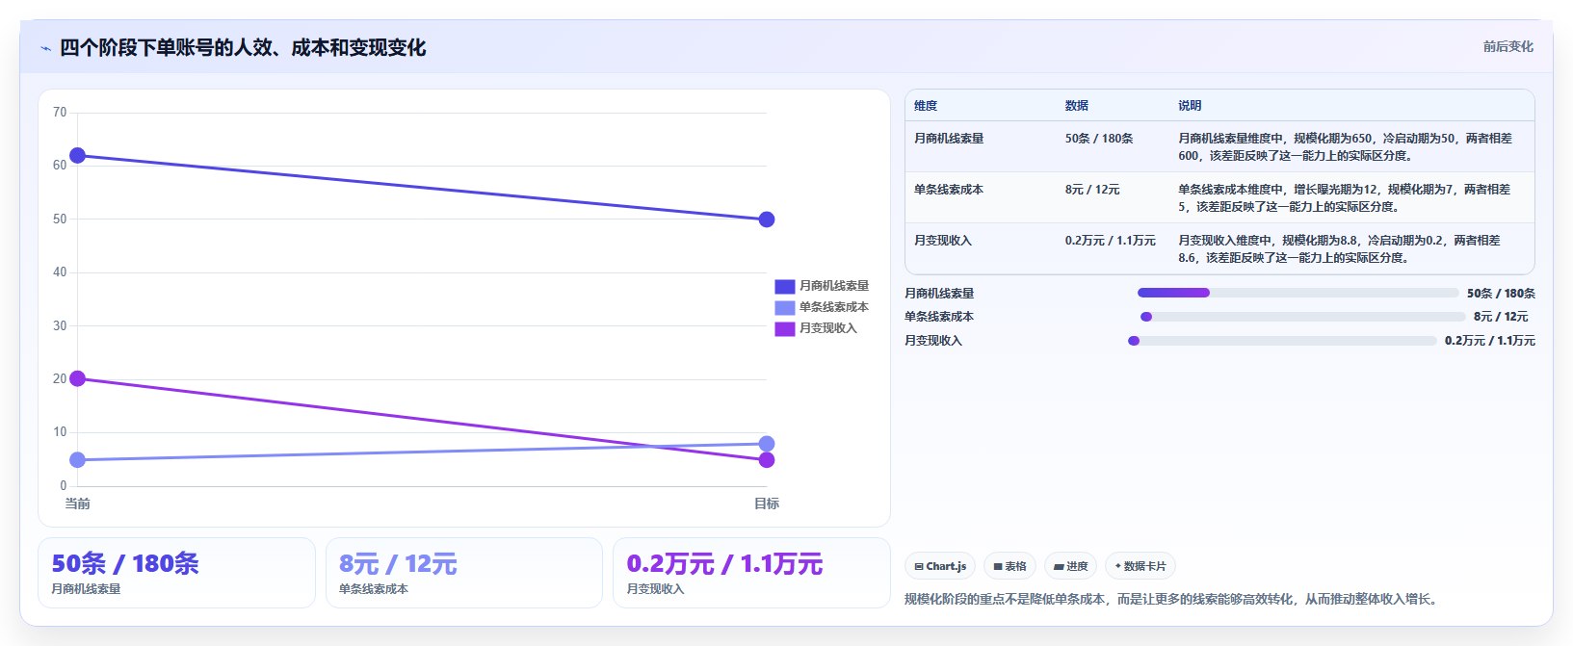Viewport: 1573px width, 646px height.
Task: Open the 50条 / 180条 stat card
Action: click(x=177, y=573)
